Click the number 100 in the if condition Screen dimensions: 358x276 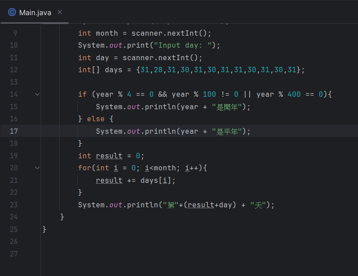(210, 94)
